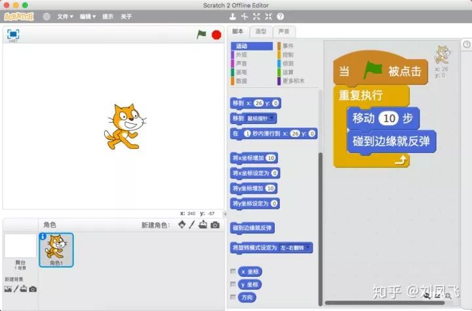Switch stage to full screen mode
The image size is (472, 311).
13,34
